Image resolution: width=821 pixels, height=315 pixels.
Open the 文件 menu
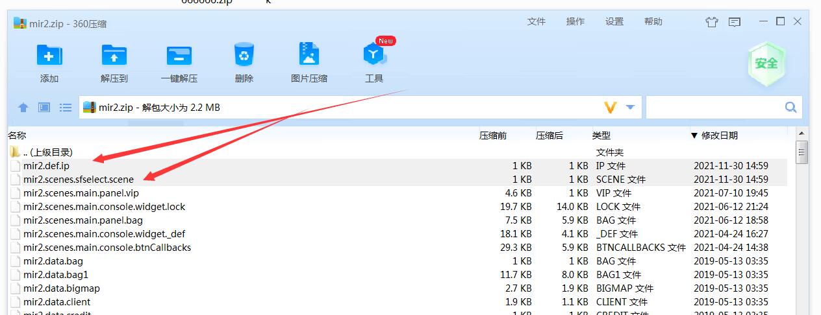point(537,21)
